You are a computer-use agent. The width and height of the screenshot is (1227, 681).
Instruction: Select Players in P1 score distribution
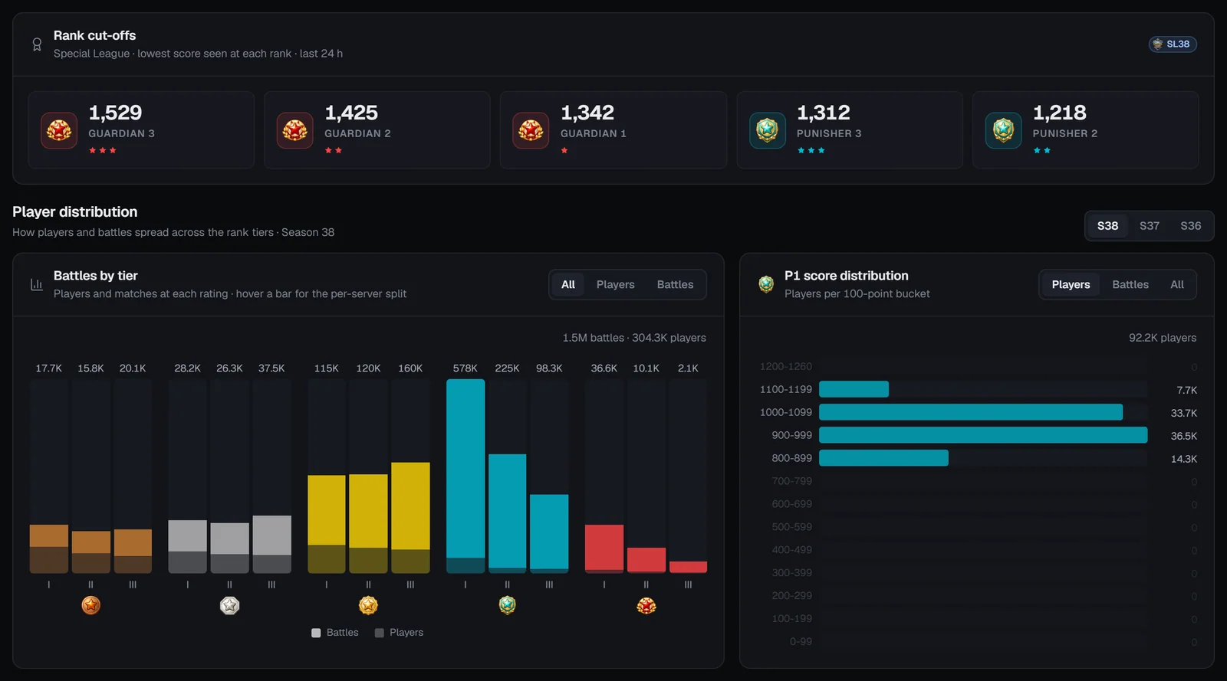click(1071, 284)
